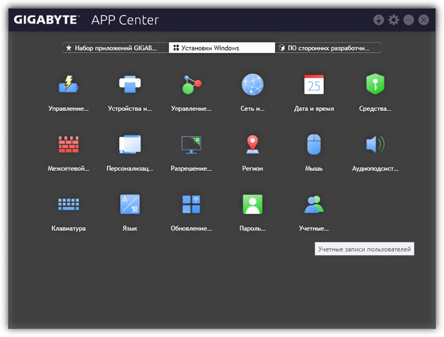Open Devices and Printers icon
Screen dimensions: 444x337
click(x=129, y=84)
